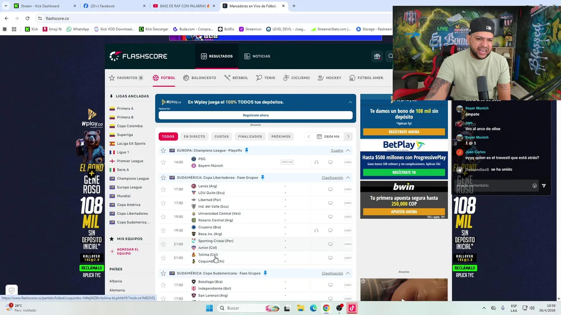
Task: Favorite the Lanús vs LDU Quito match star
Action: [163, 189]
